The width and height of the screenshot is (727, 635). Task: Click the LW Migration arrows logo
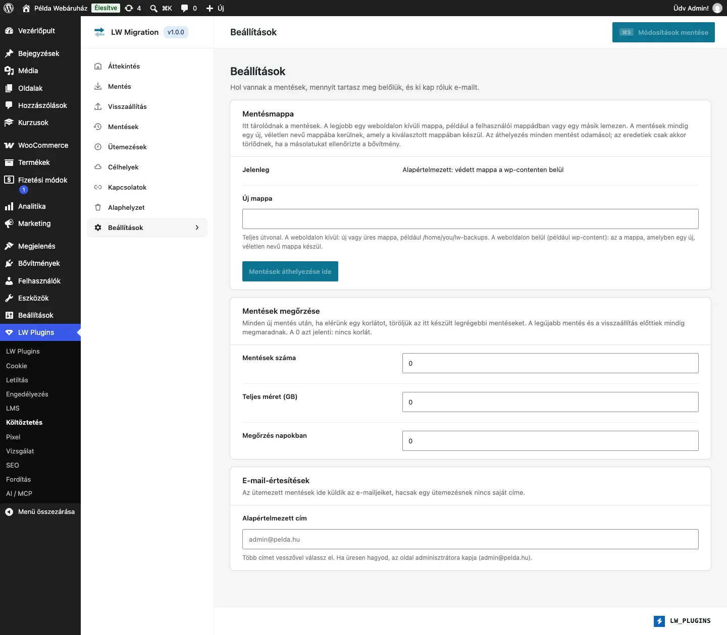[99, 32]
